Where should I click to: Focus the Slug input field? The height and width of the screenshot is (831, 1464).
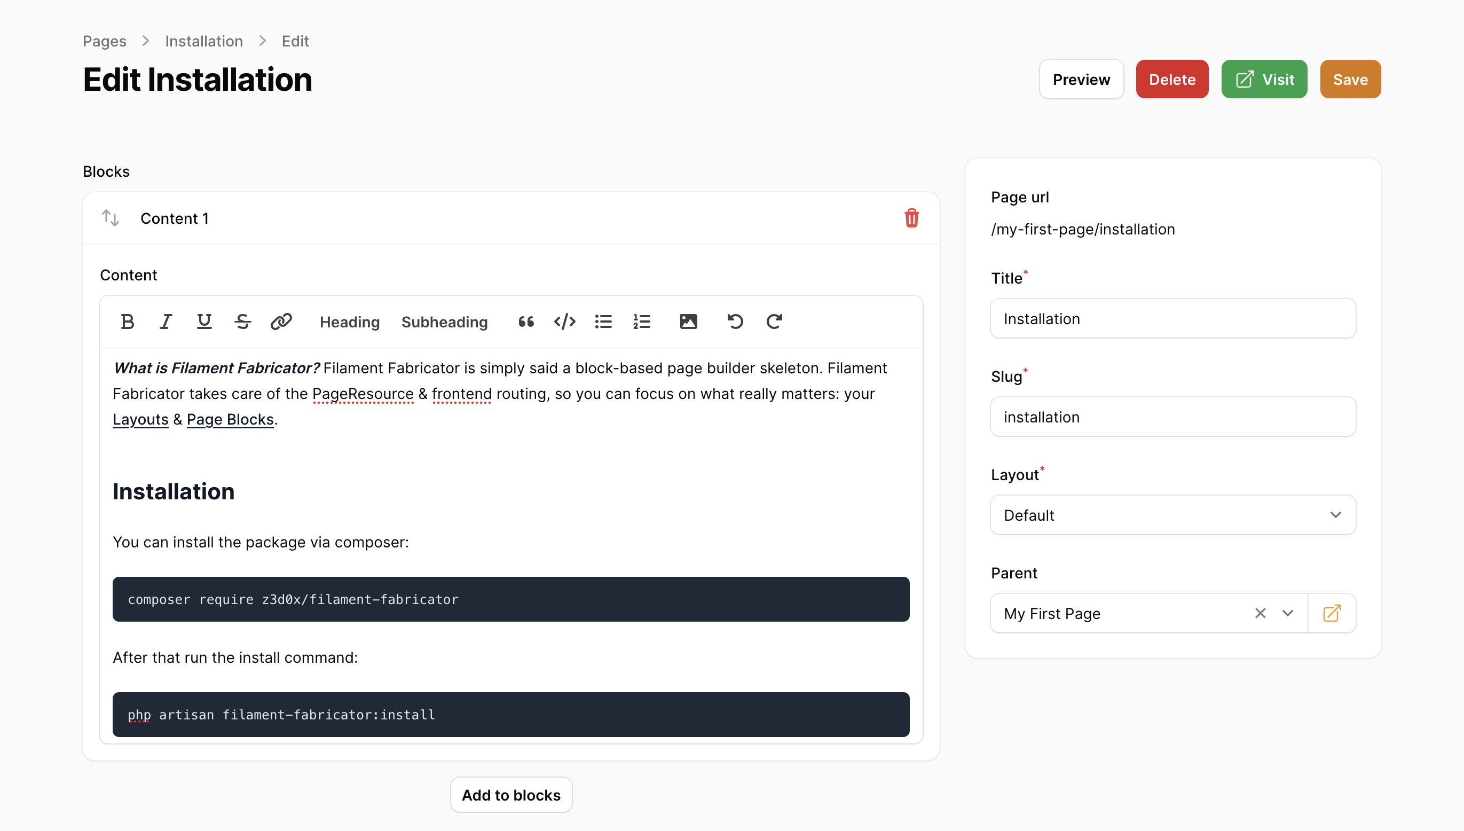1172,417
